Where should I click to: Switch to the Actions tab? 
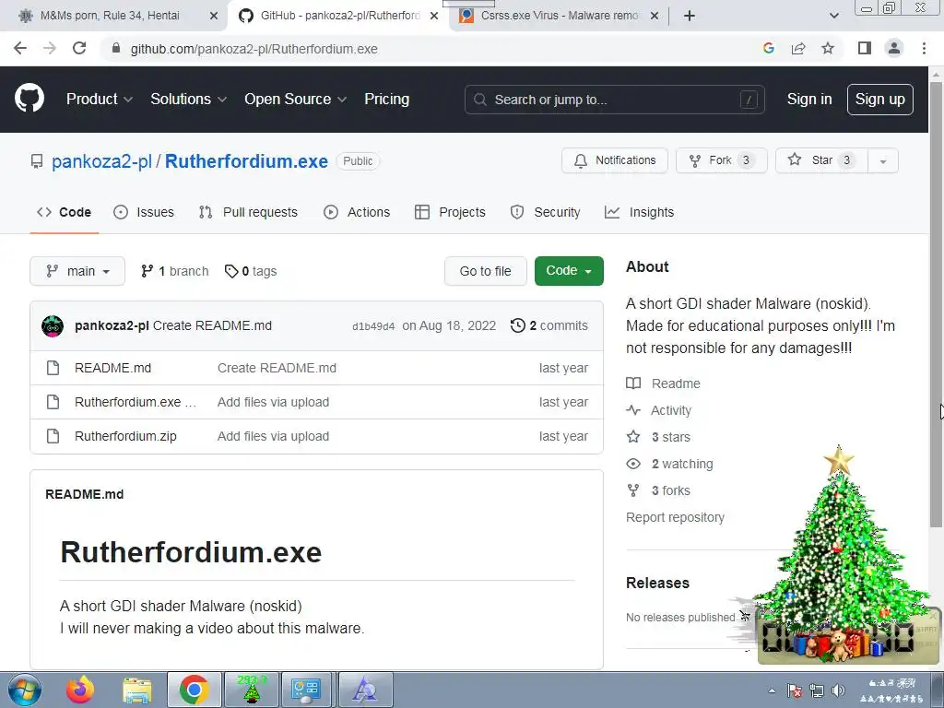click(x=357, y=212)
